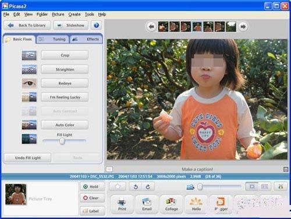Select the last thumbnail in filmstrip

(x=231, y=26)
